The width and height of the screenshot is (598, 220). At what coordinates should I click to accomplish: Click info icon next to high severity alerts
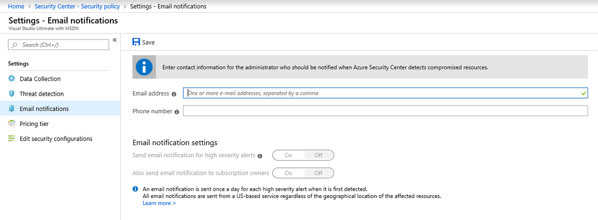(x=260, y=156)
